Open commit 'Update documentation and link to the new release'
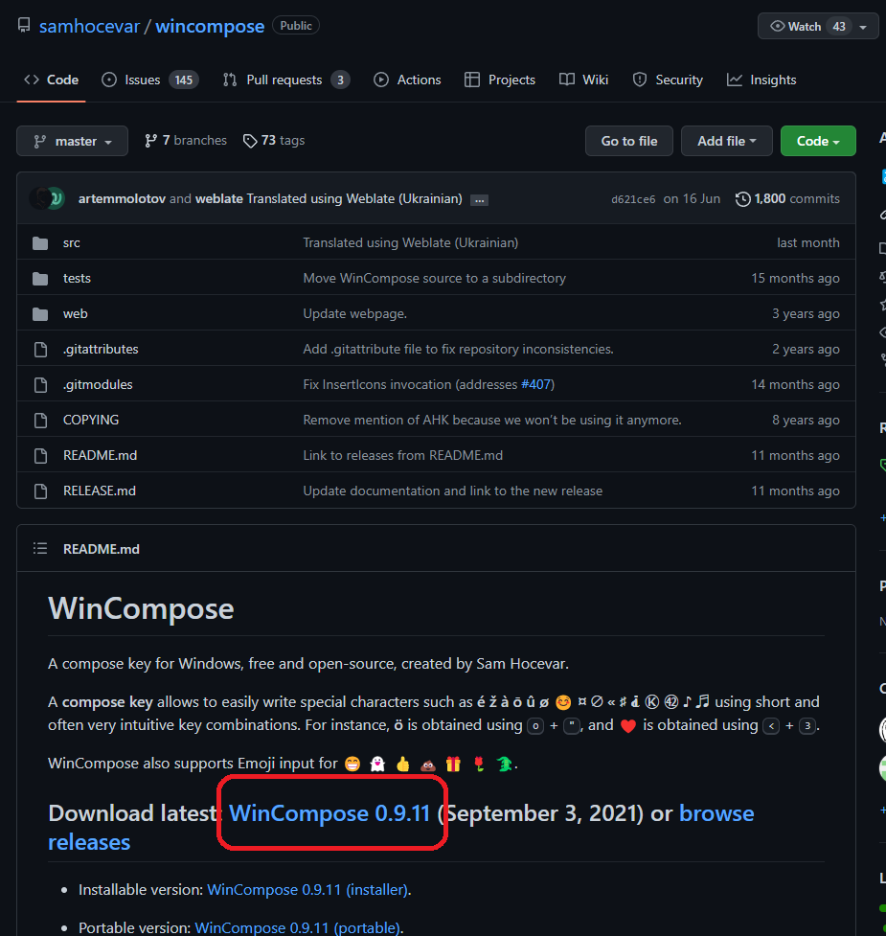 tap(453, 491)
